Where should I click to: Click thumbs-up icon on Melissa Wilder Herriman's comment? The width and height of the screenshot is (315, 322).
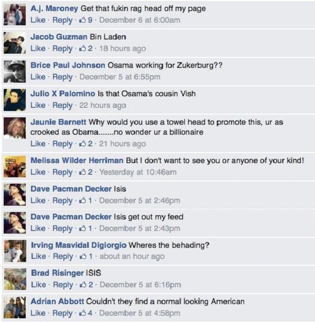(x=82, y=172)
